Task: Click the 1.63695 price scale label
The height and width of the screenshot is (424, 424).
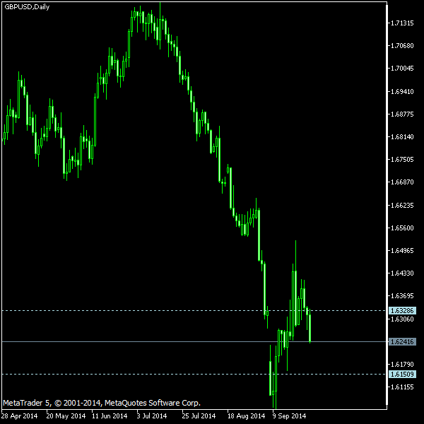Action: pyautogui.click(x=402, y=296)
